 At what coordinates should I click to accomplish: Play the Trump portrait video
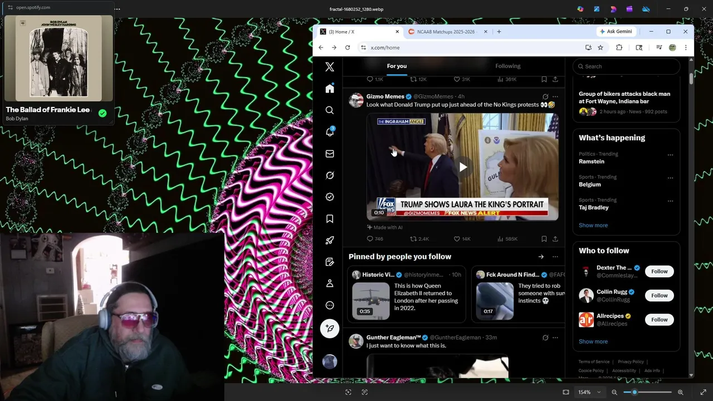point(462,167)
